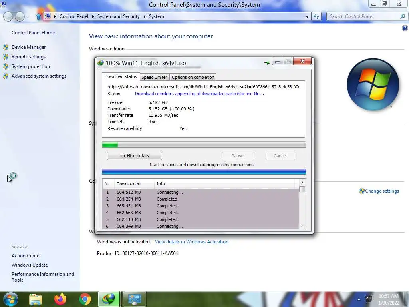Viewport: 409px width, 307px height.
Task: Click Remote settings shield icon
Action: coord(6,57)
